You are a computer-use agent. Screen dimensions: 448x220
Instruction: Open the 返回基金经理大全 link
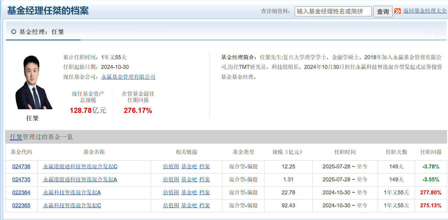[425, 11]
